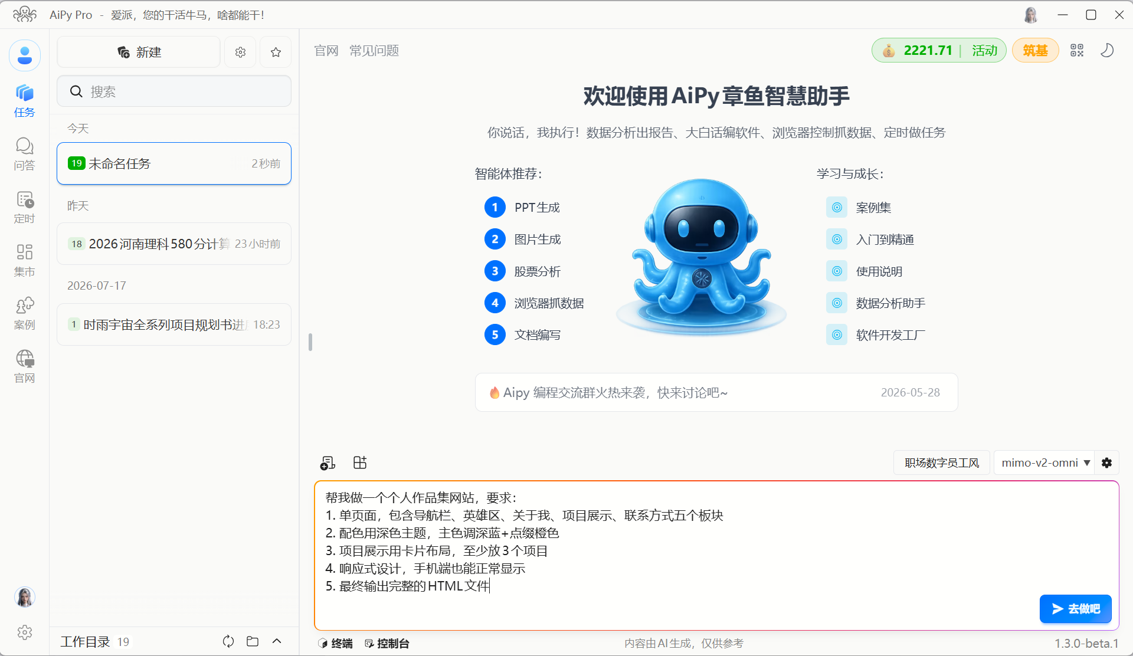The width and height of the screenshot is (1133, 656).
Task: Click the user avatar at sidebar bottom
Action: pyautogui.click(x=25, y=597)
